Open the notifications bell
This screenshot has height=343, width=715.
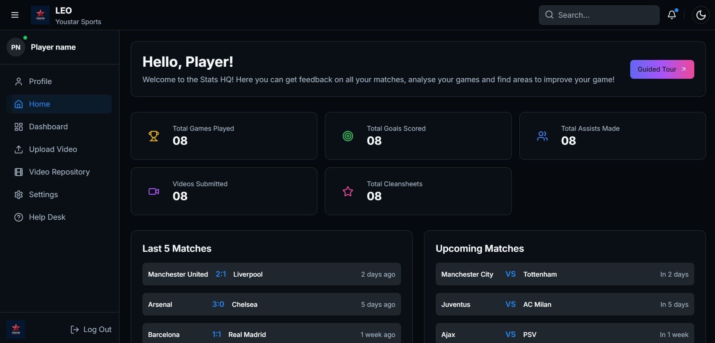pyautogui.click(x=672, y=15)
